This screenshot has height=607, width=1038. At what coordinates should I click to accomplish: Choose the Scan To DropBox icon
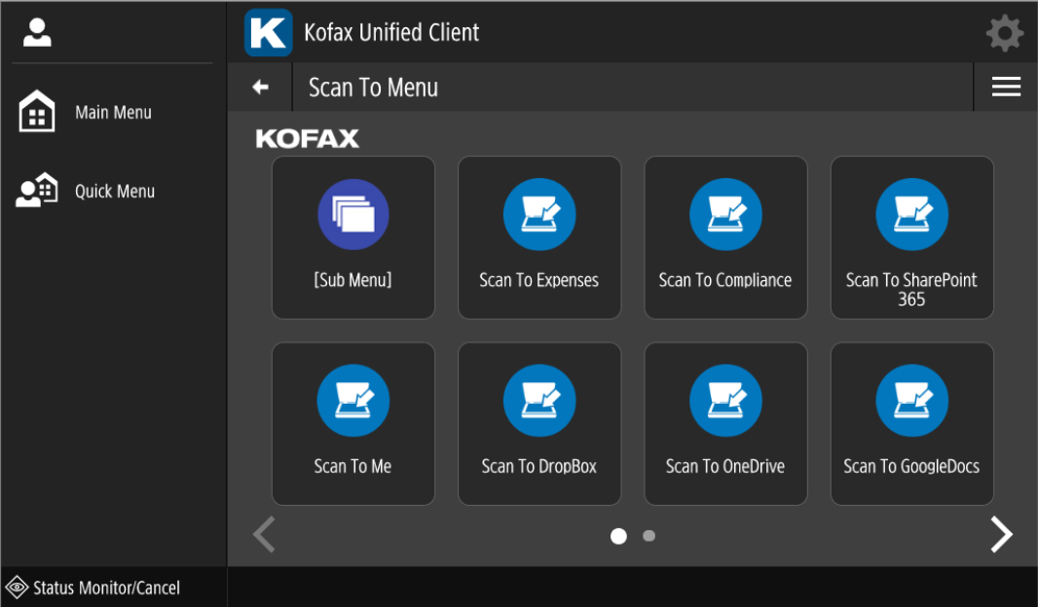pyautogui.click(x=538, y=402)
